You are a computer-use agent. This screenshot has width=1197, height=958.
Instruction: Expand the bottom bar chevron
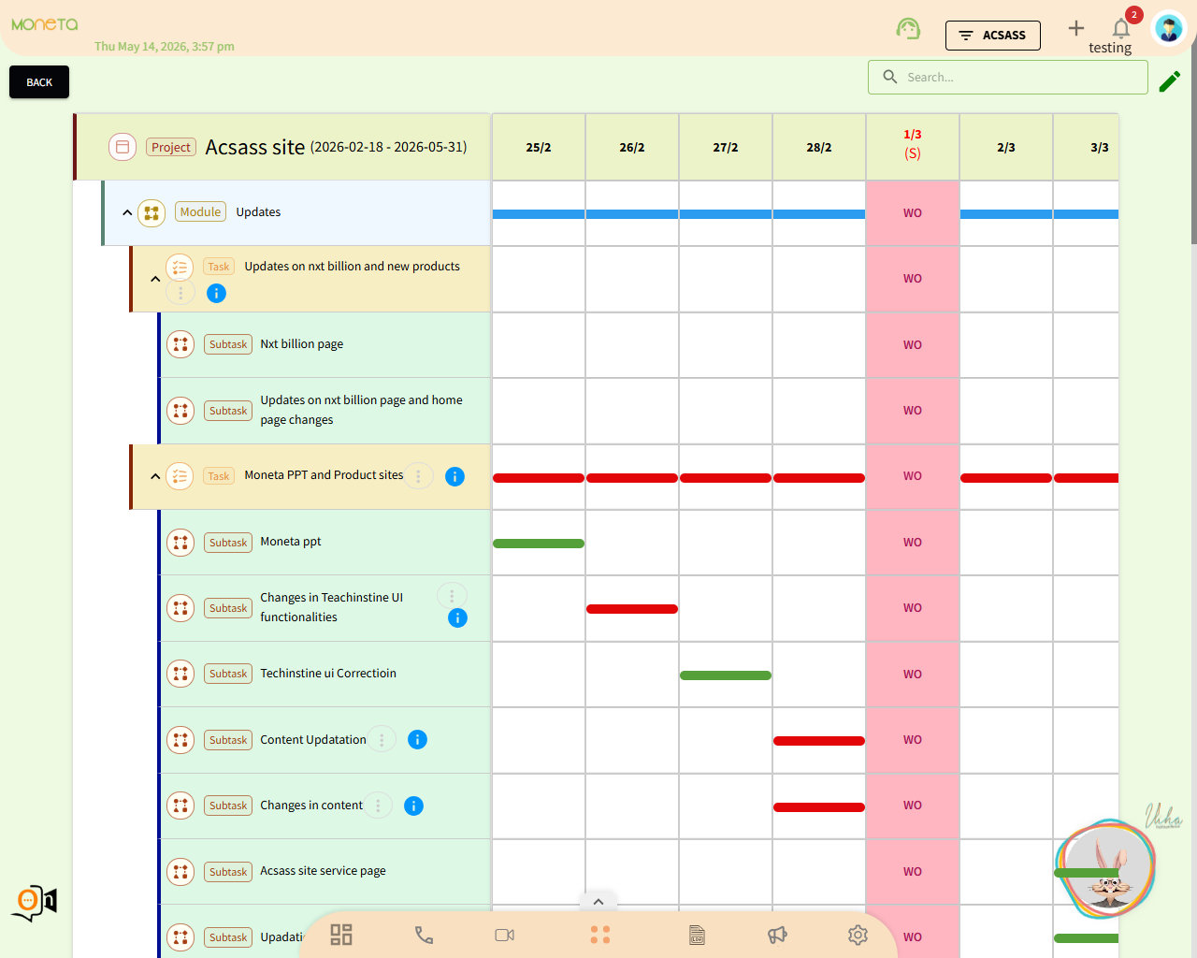point(598,902)
